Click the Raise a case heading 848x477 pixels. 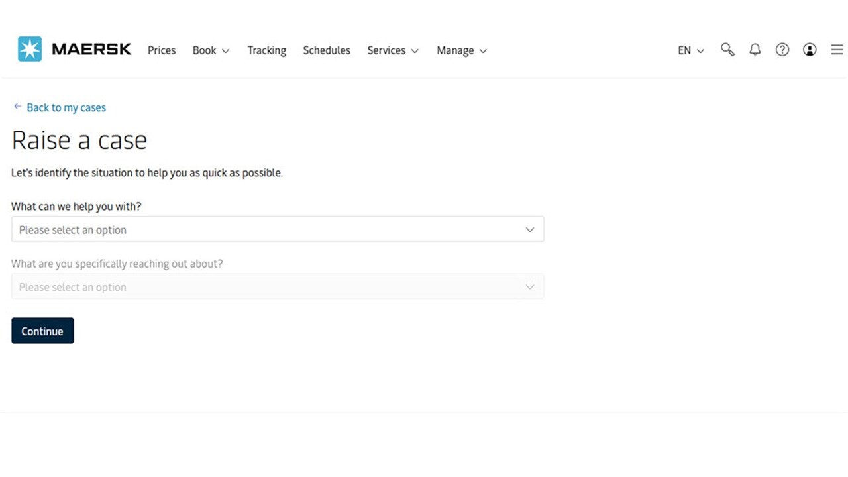point(79,140)
